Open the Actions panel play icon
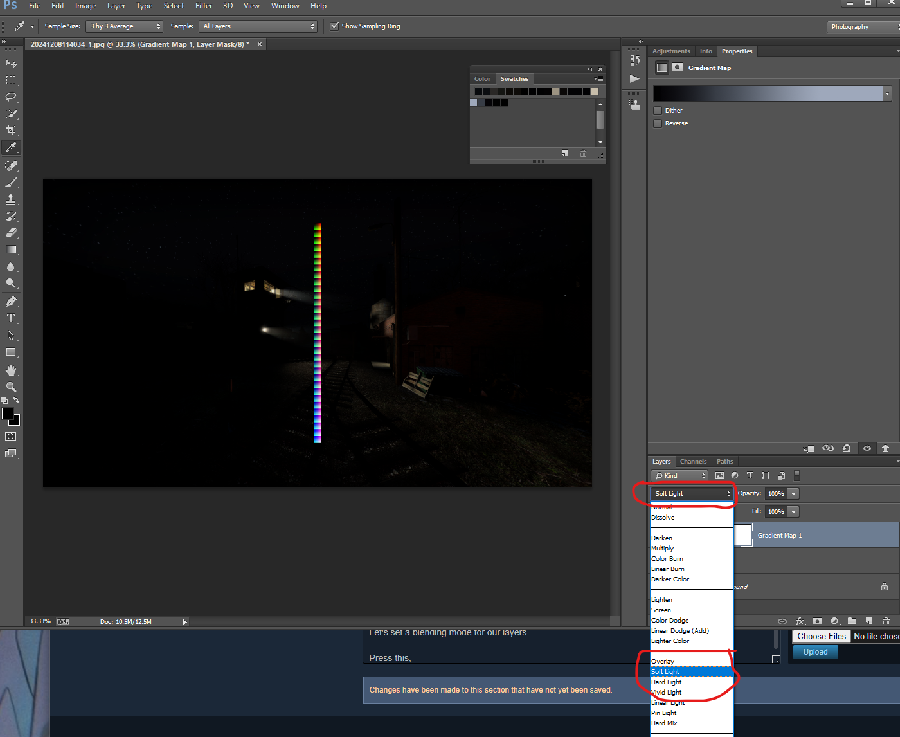The width and height of the screenshot is (900, 737). click(634, 78)
